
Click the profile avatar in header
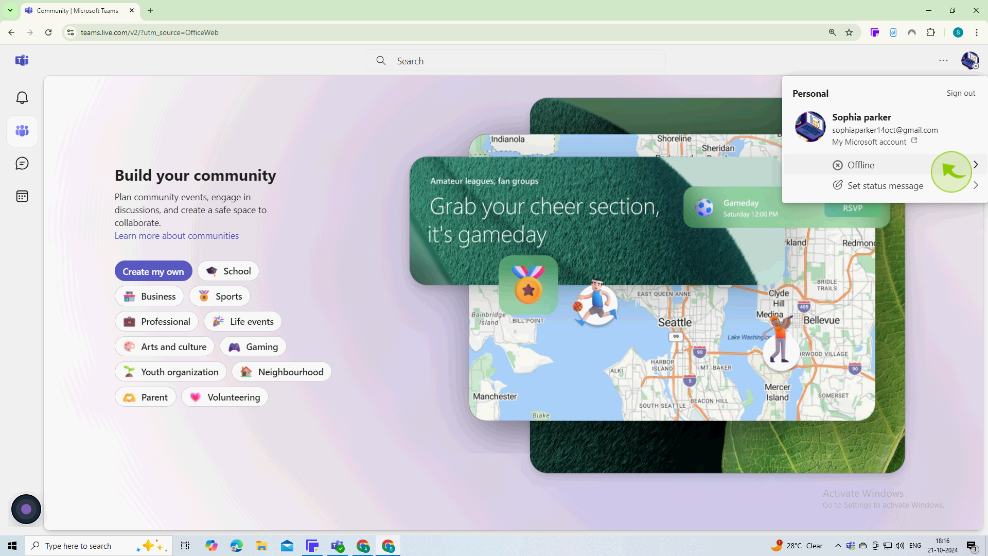tap(970, 61)
